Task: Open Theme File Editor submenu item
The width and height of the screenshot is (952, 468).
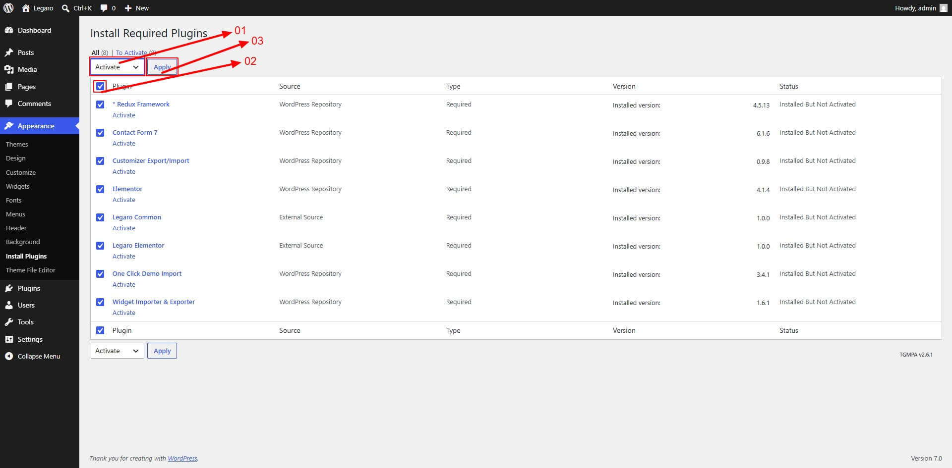Action: (x=31, y=270)
